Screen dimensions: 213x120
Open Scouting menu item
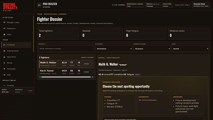coord(16,86)
